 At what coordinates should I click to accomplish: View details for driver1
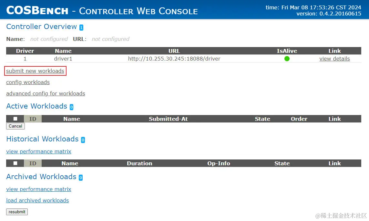coord(334,59)
